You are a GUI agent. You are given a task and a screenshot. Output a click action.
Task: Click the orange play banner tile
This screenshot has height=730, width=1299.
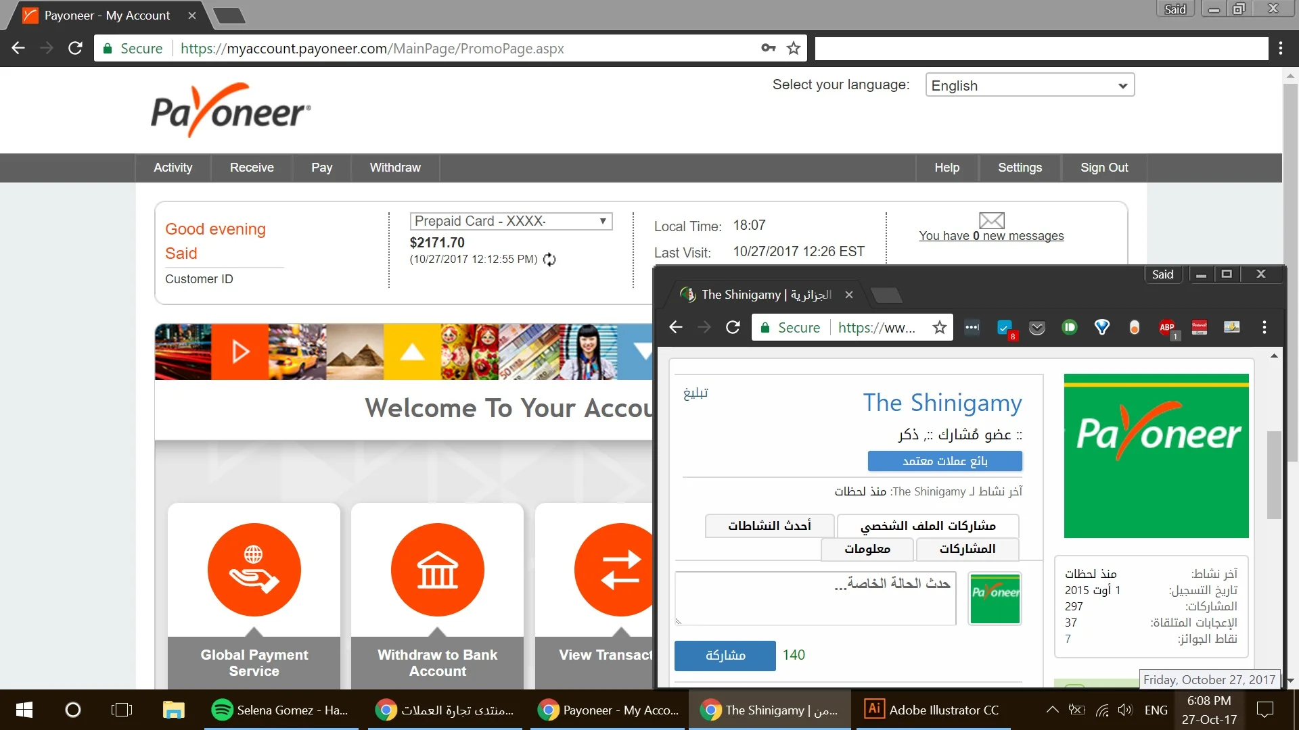(240, 351)
